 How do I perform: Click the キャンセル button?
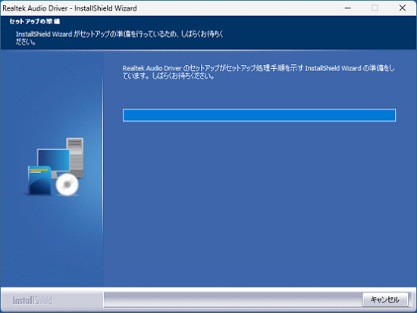tap(385, 299)
